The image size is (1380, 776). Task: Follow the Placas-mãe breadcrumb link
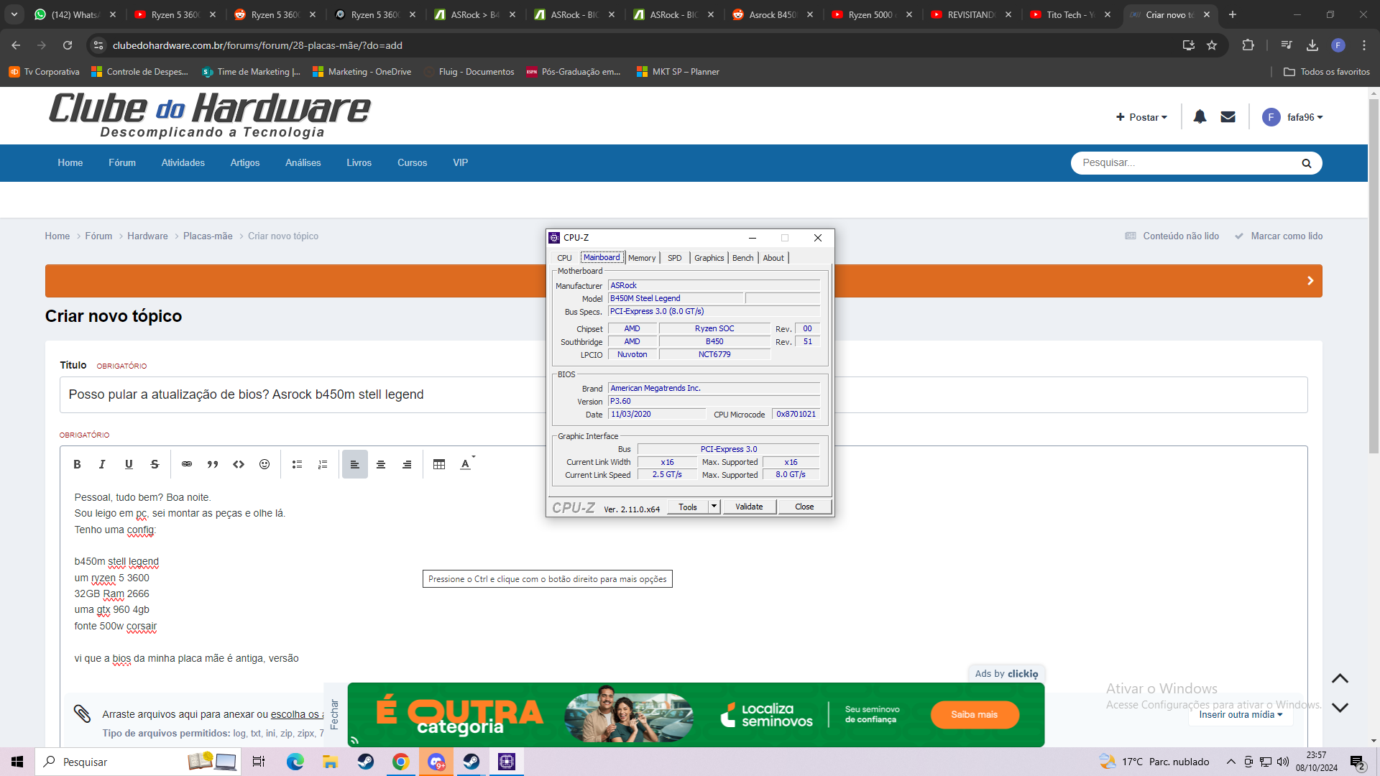tap(208, 236)
